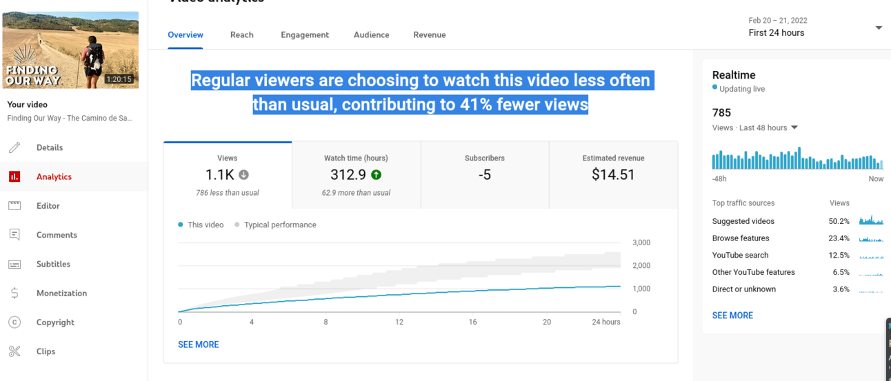Click the Clips scissors icon
This screenshot has height=381, width=891.
click(14, 351)
